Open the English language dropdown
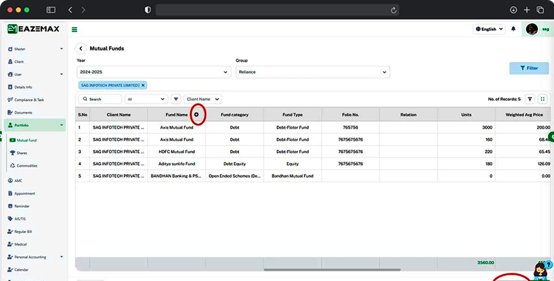554x281 pixels. coord(489,29)
